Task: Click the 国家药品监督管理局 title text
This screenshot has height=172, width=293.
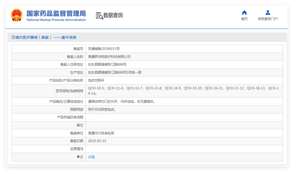Action: tap(56, 14)
